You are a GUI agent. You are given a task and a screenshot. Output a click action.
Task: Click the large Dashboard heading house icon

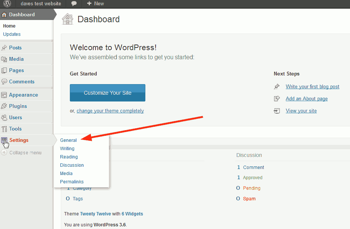68,19
